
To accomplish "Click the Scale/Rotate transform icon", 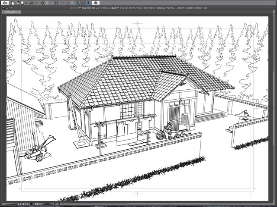I will pyautogui.click(x=56, y=3).
